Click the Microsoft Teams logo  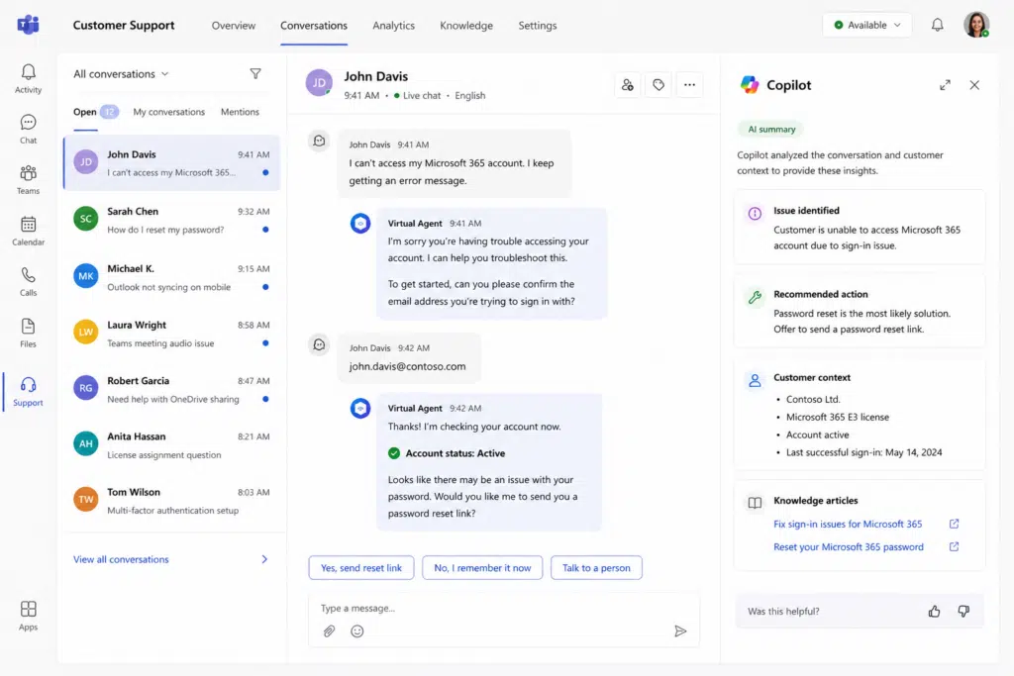pos(28,25)
